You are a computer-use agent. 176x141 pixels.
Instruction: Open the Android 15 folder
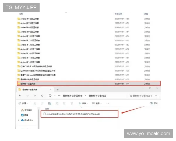click(29, 58)
